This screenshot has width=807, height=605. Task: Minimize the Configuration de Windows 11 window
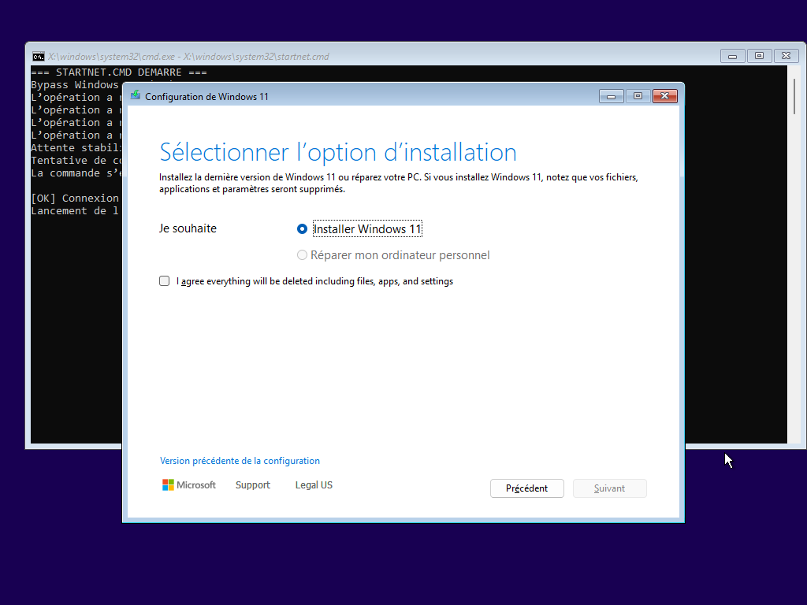pos(611,96)
